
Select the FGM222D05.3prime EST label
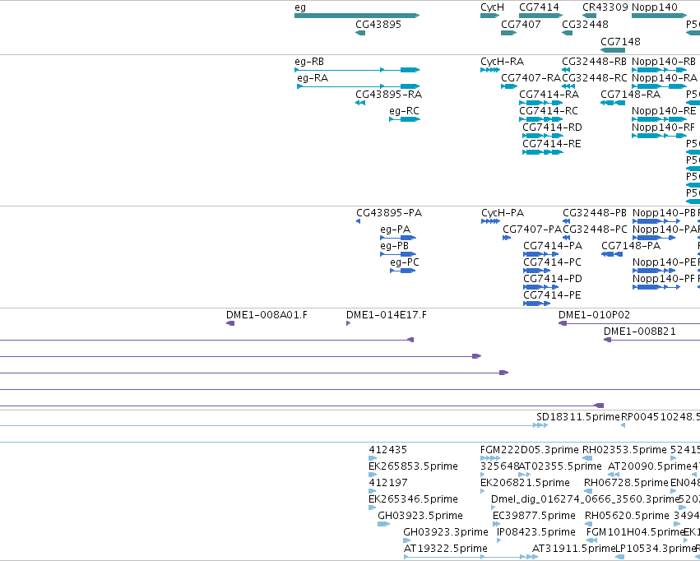coord(530,450)
